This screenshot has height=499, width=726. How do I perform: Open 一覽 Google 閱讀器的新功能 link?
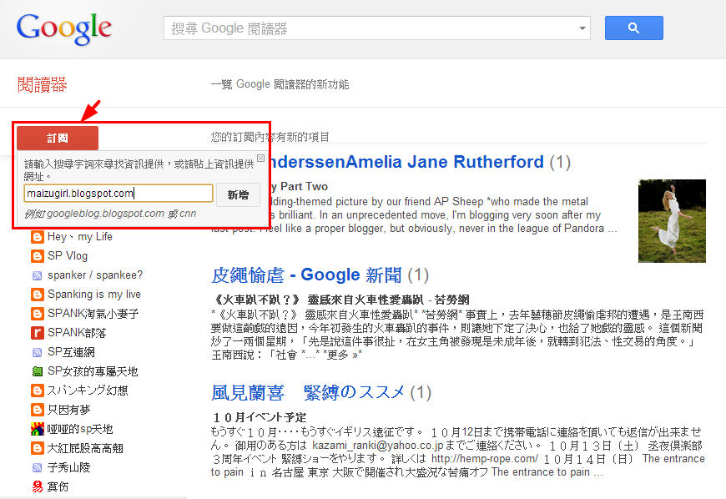(280, 84)
